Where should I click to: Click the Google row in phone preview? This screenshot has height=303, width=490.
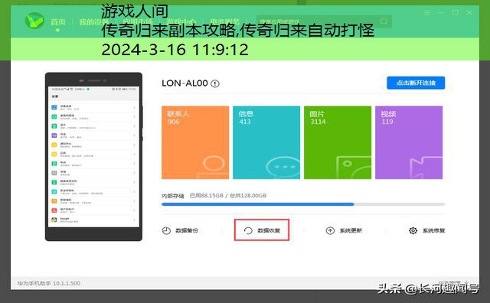[93, 220]
